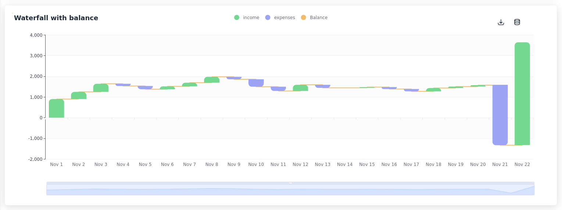This screenshot has width=562, height=210.
Task: Click the green income legend dot
Action: coord(237,18)
